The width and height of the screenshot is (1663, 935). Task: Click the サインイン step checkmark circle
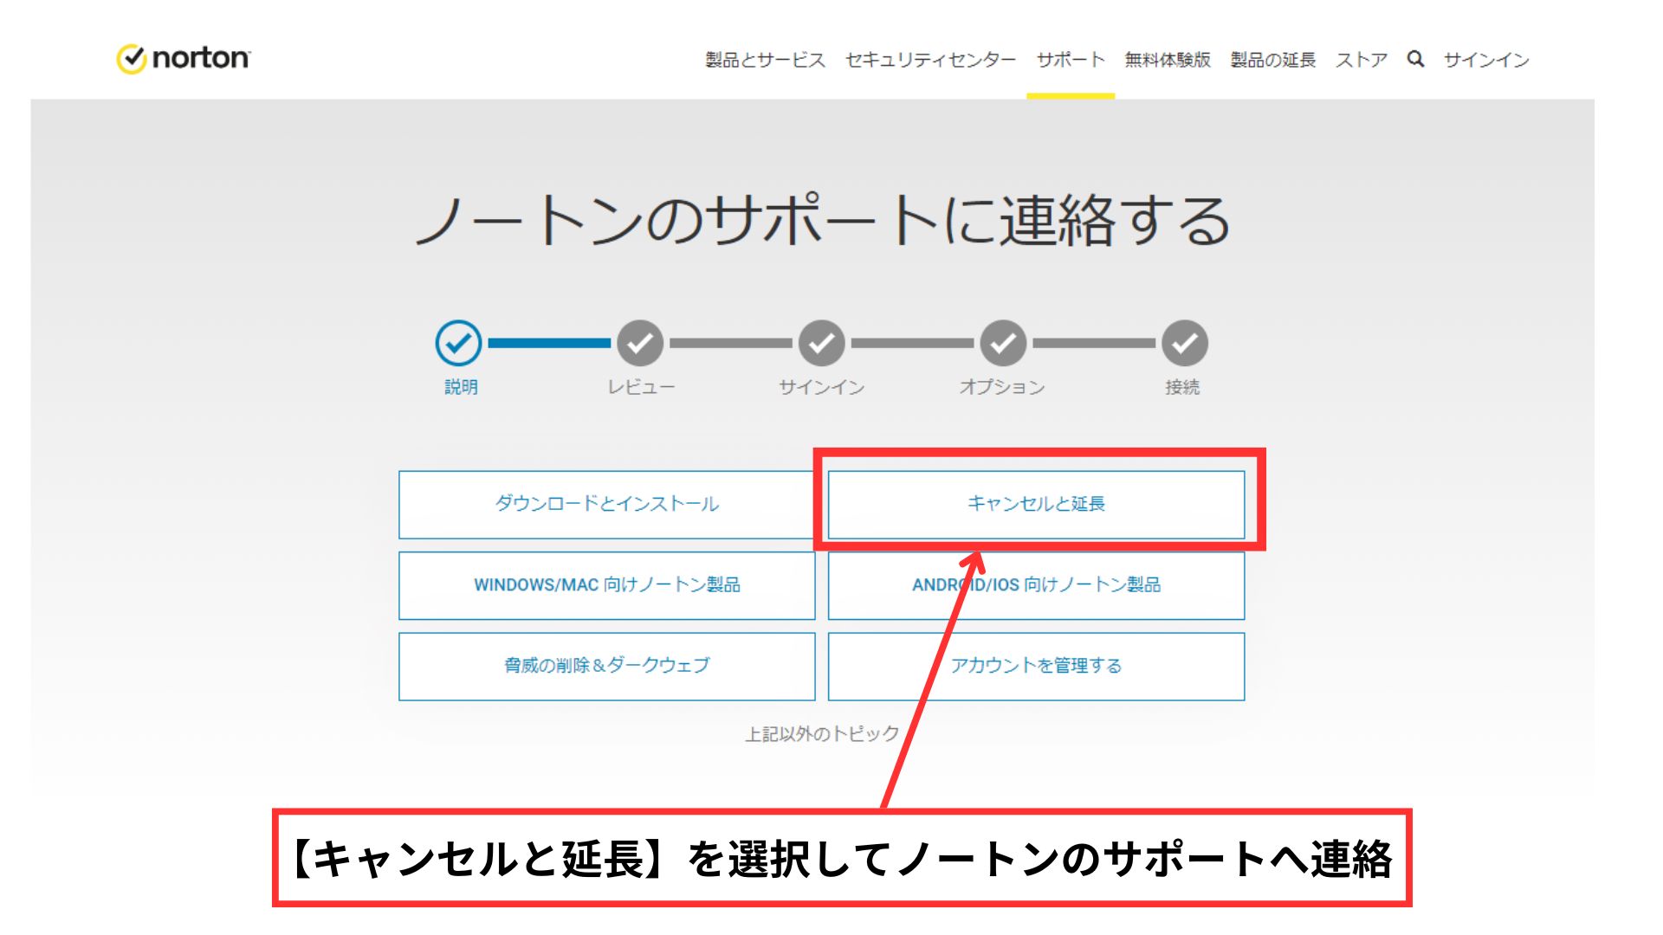tap(821, 344)
